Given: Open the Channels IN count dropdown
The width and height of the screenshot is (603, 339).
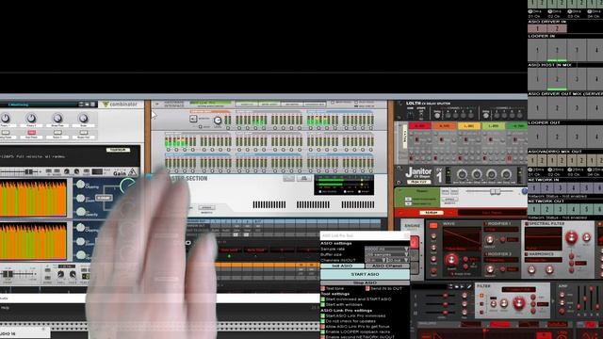Looking at the screenshot, I should 375,260.
